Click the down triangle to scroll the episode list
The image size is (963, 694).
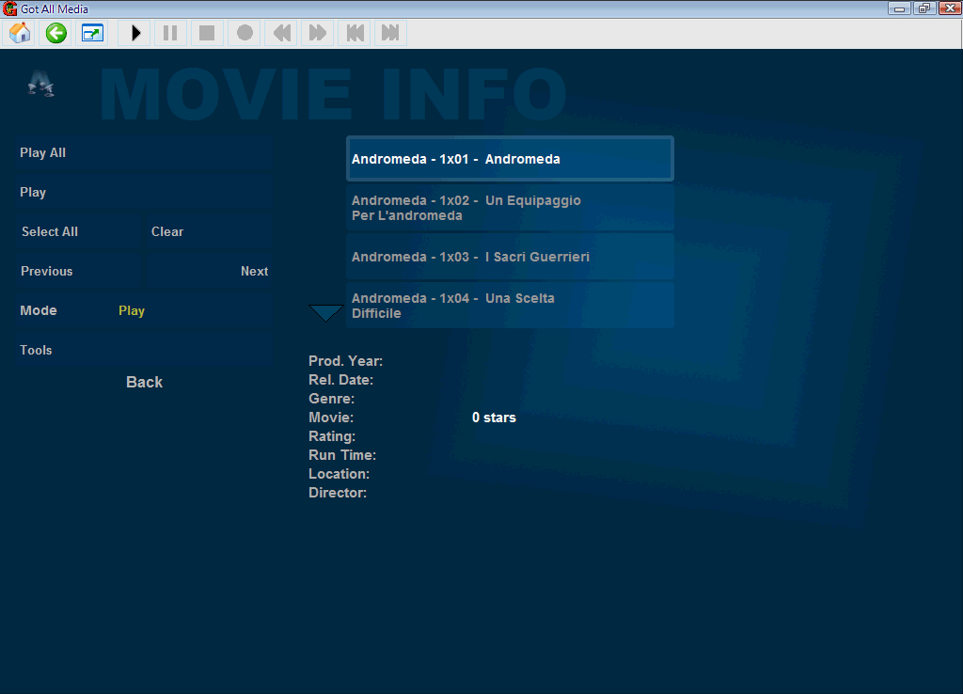325,312
